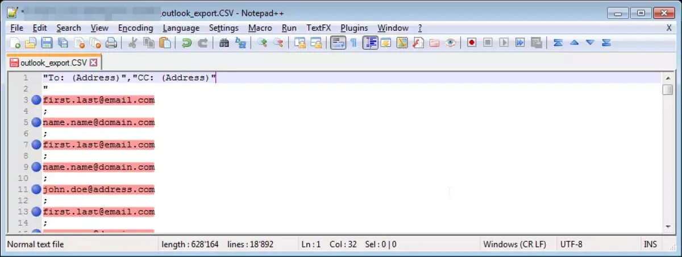682x257 pixels.
Task: Open the question mark help menu
Action: tap(420, 28)
